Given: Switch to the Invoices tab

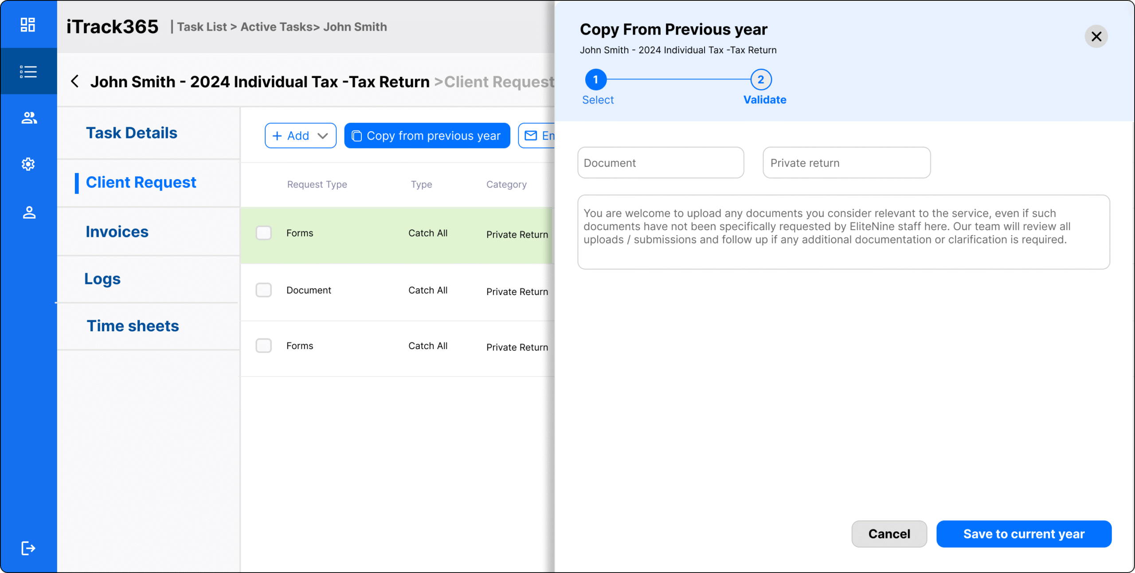Looking at the screenshot, I should [117, 232].
